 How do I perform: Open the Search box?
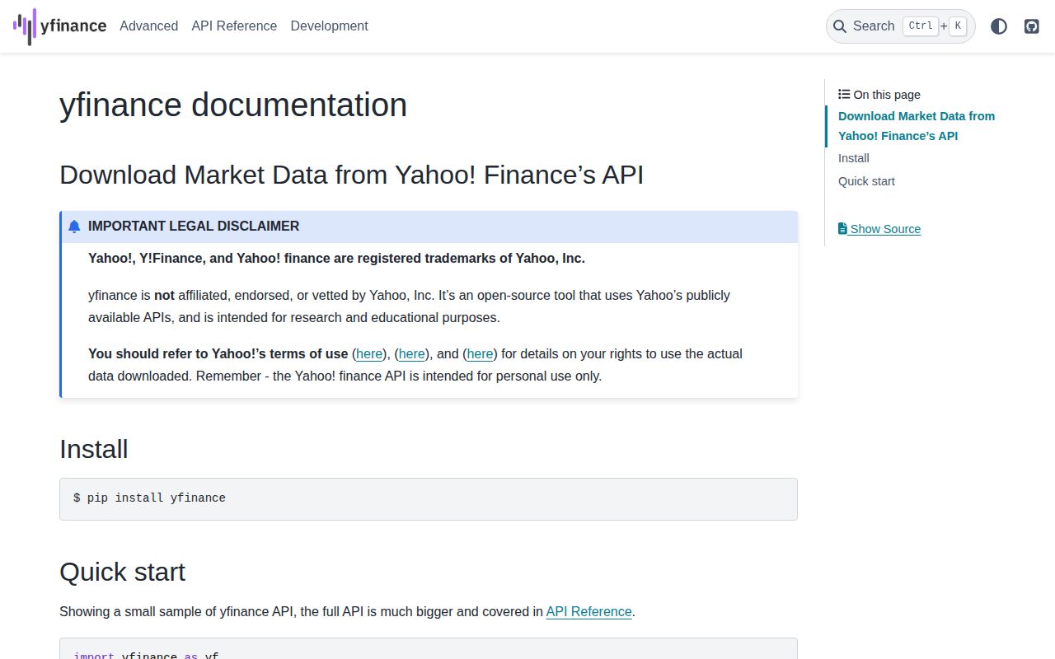click(x=901, y=26)
